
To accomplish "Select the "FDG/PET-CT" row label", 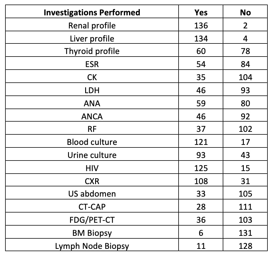I will point(92,220).
